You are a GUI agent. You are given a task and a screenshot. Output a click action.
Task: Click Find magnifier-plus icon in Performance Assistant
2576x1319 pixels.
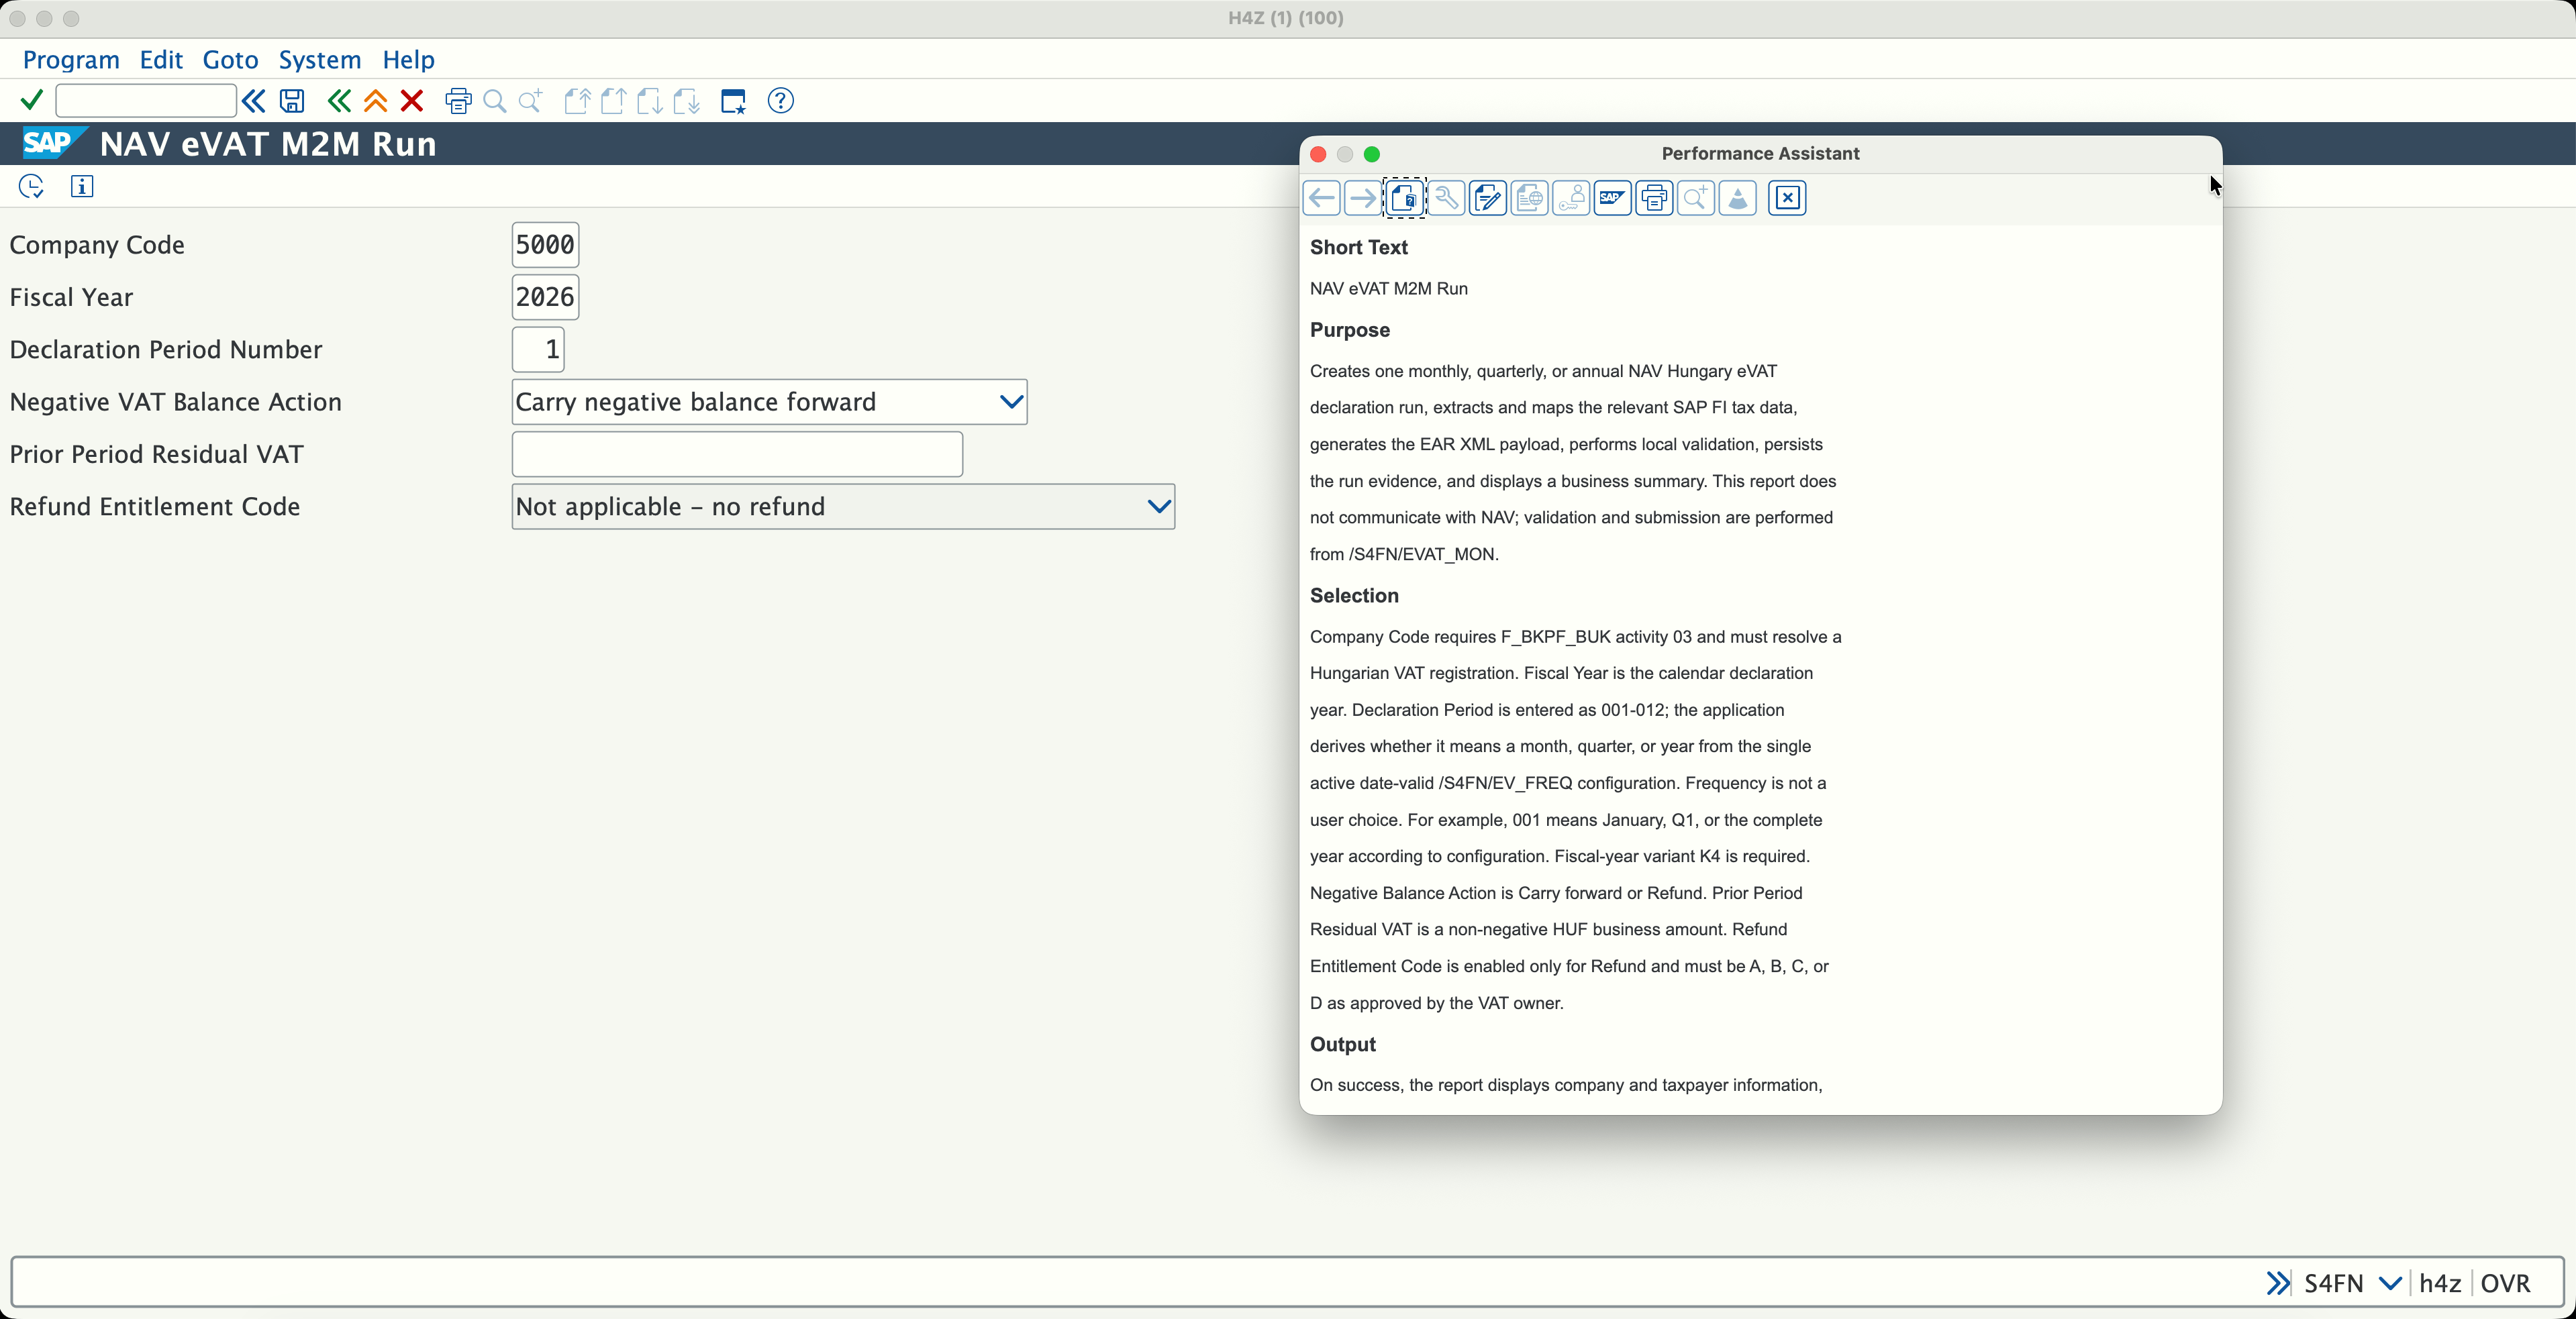coord(1696,198)
